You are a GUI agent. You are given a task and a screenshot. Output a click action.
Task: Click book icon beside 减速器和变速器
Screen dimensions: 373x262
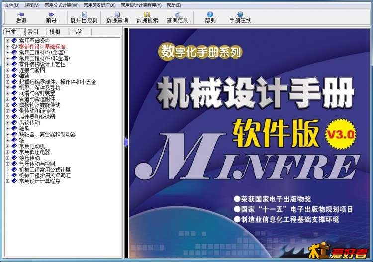click(x=14, y=117)
